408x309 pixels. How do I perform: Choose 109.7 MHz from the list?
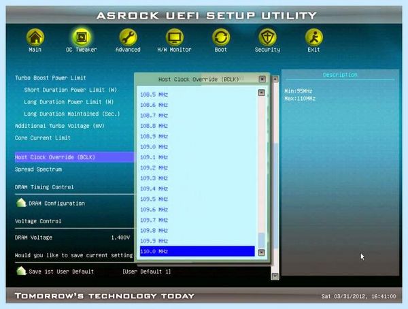pos(154,220)
